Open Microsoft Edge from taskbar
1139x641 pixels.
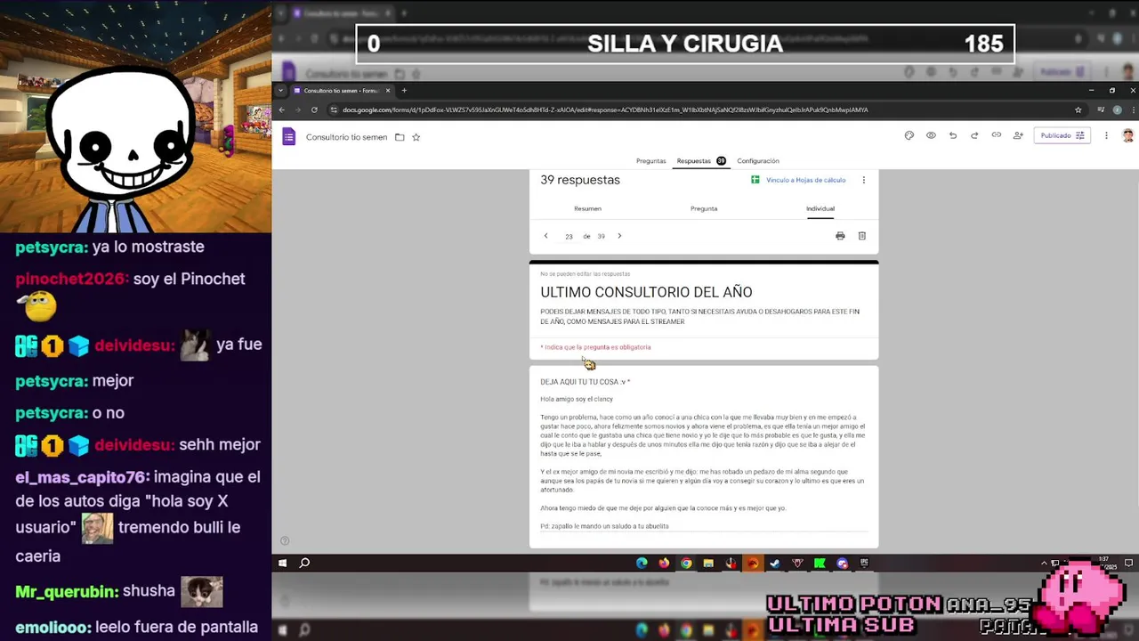coord(642,563)
